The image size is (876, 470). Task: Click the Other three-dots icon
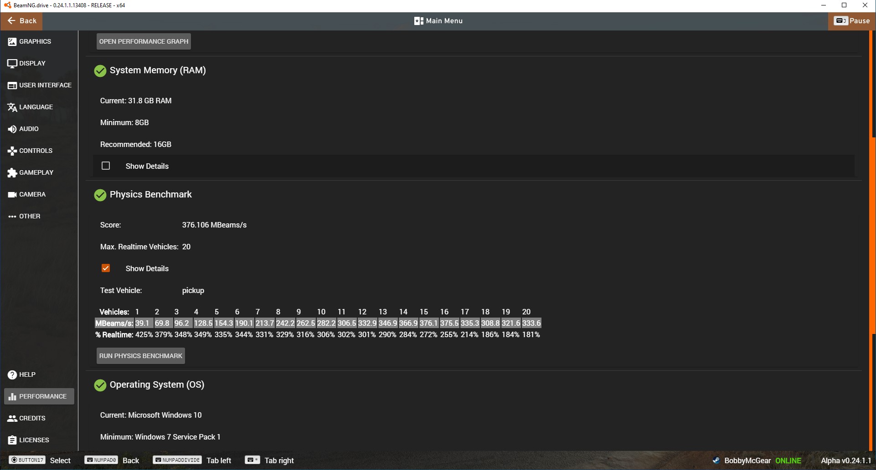tap(12, 217)
